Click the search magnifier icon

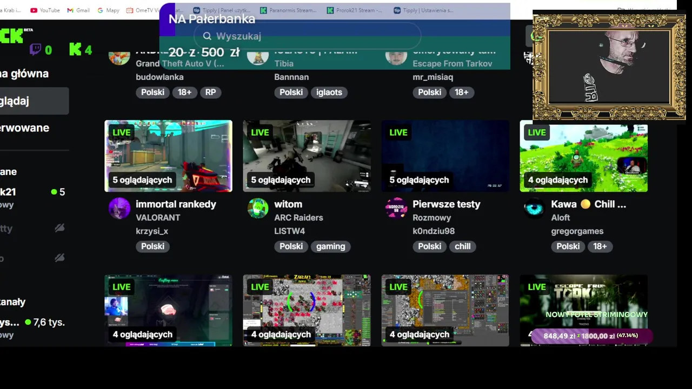click(207, 36)
